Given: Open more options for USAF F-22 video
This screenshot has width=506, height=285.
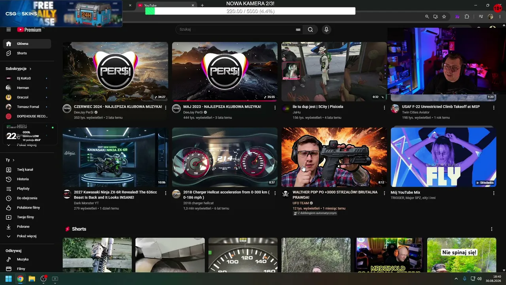Looking at the screenshot, I should tap(493, 107).
